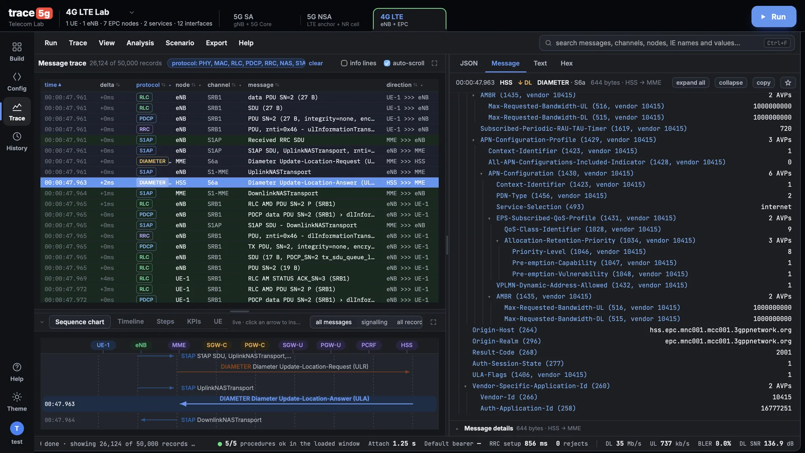Sort by the message column
The height and width of the screenshot is (453, 805).
(263, 85)
